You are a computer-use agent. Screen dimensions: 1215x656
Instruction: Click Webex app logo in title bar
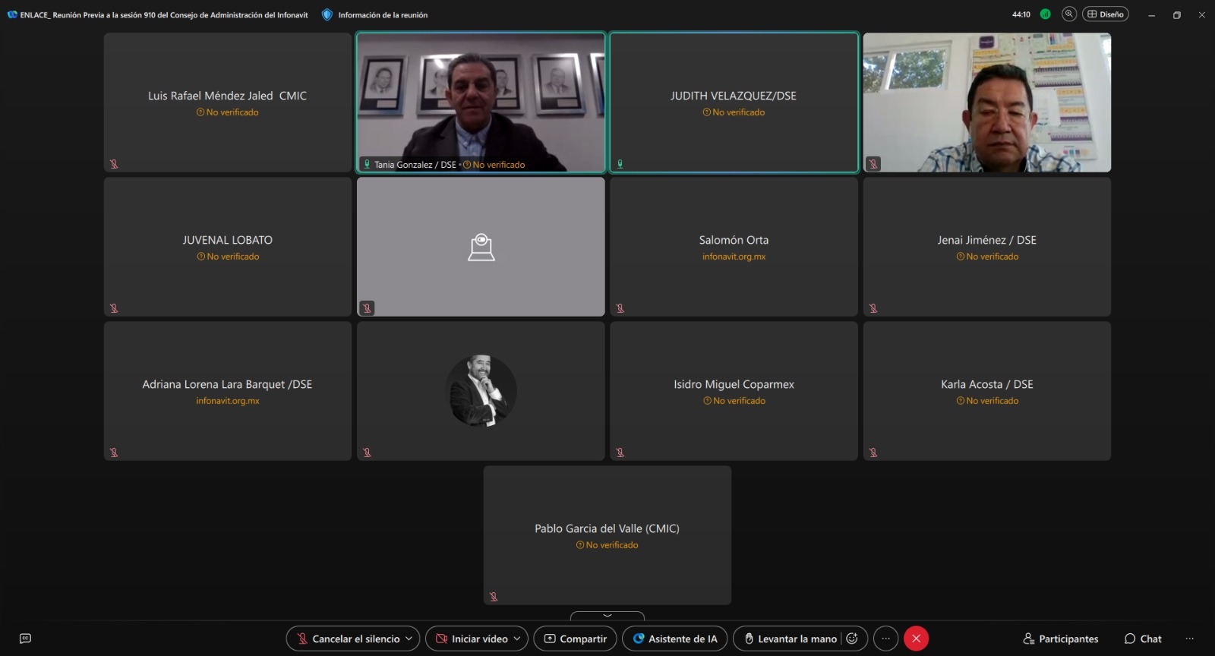[12, 14]
